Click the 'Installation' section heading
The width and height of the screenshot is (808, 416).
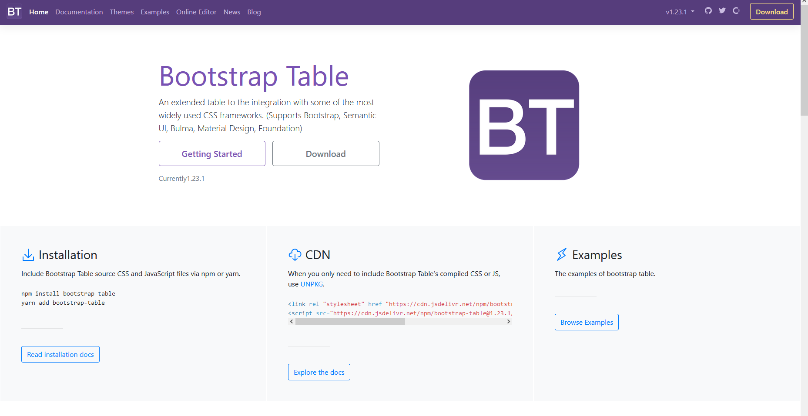(68, 255)
